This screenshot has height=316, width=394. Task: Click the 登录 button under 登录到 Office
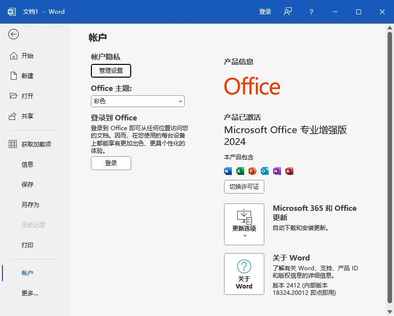pyautogui.click(x=111, y=163)
